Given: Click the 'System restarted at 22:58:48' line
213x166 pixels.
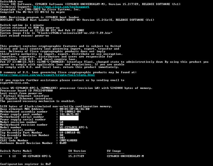Looking at the screenshot, I should pos(42,30).
